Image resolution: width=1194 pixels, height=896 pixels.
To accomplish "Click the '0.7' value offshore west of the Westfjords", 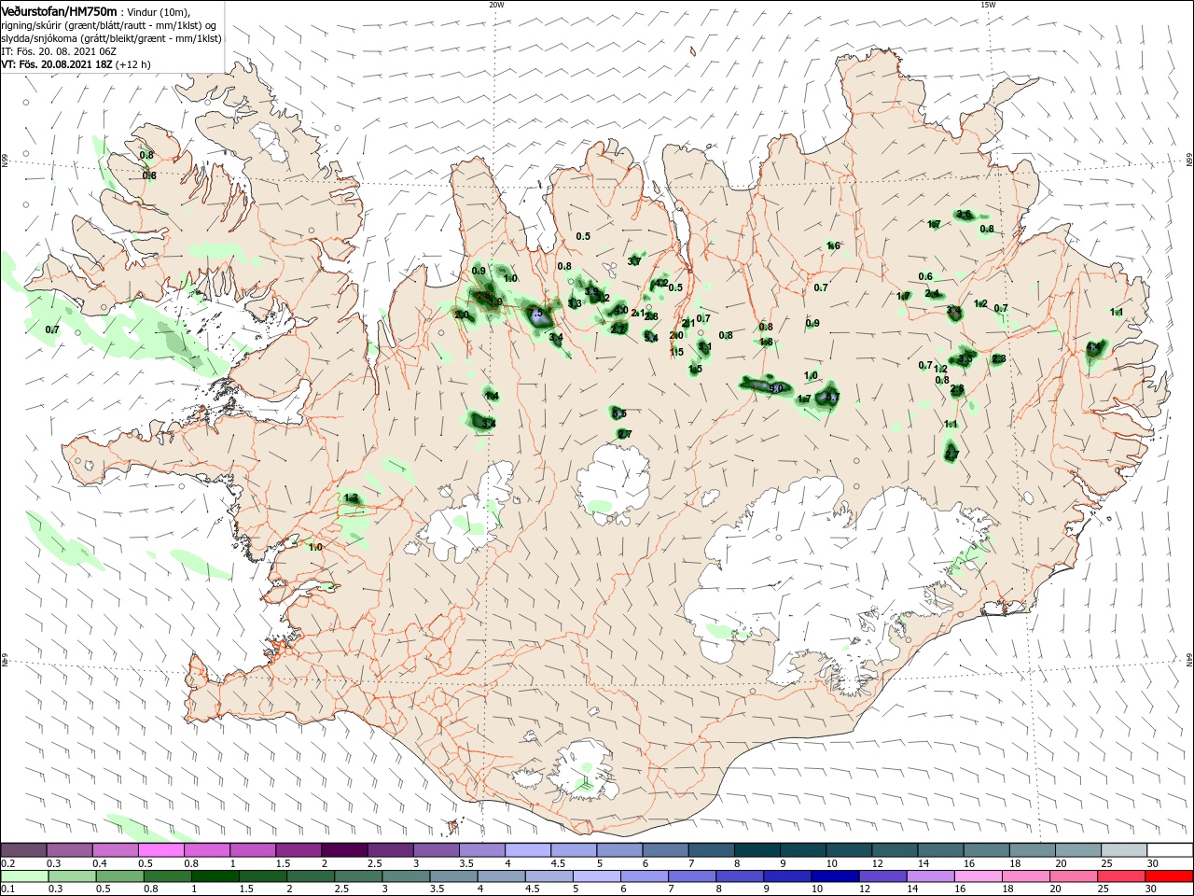I will coord(52,329).
